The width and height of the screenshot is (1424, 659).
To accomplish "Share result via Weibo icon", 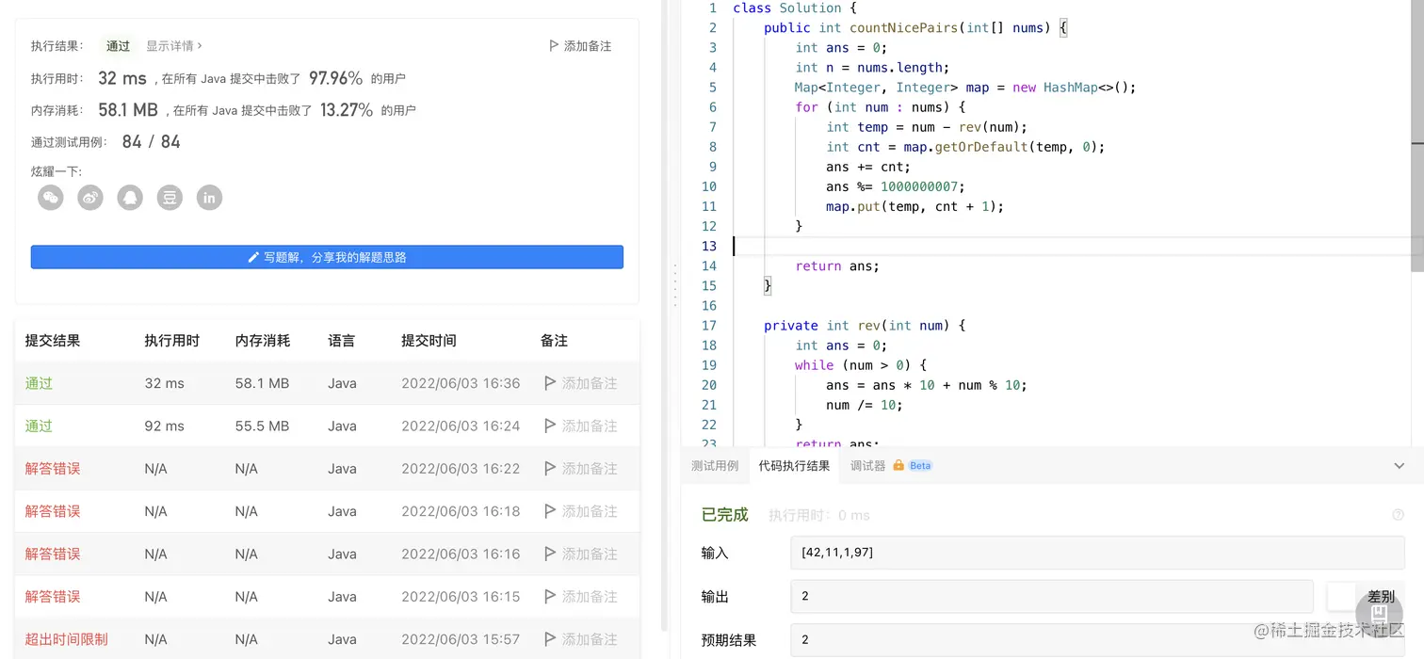I will (x=90, y=198).
